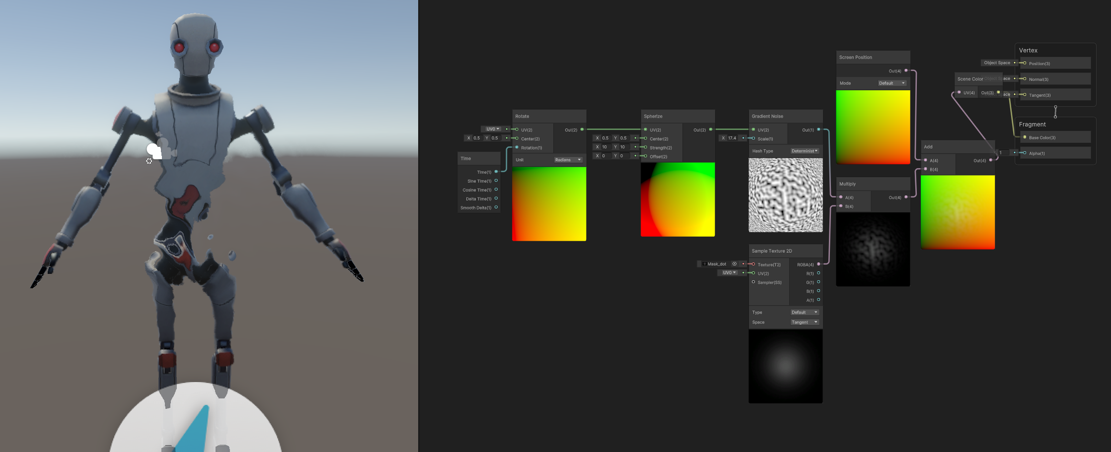Click the Delta Time(1) output port
1111x452 pixels.
click(x=496, y=198)
